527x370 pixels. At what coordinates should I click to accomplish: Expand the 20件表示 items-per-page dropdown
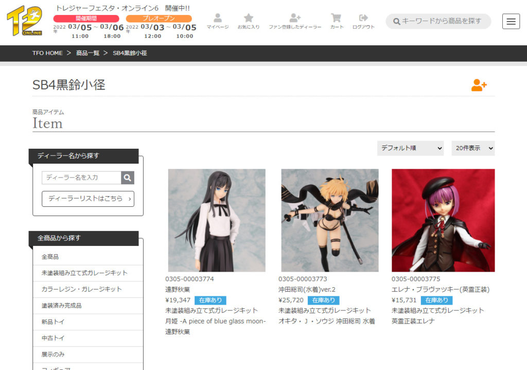tap(473, 148)
